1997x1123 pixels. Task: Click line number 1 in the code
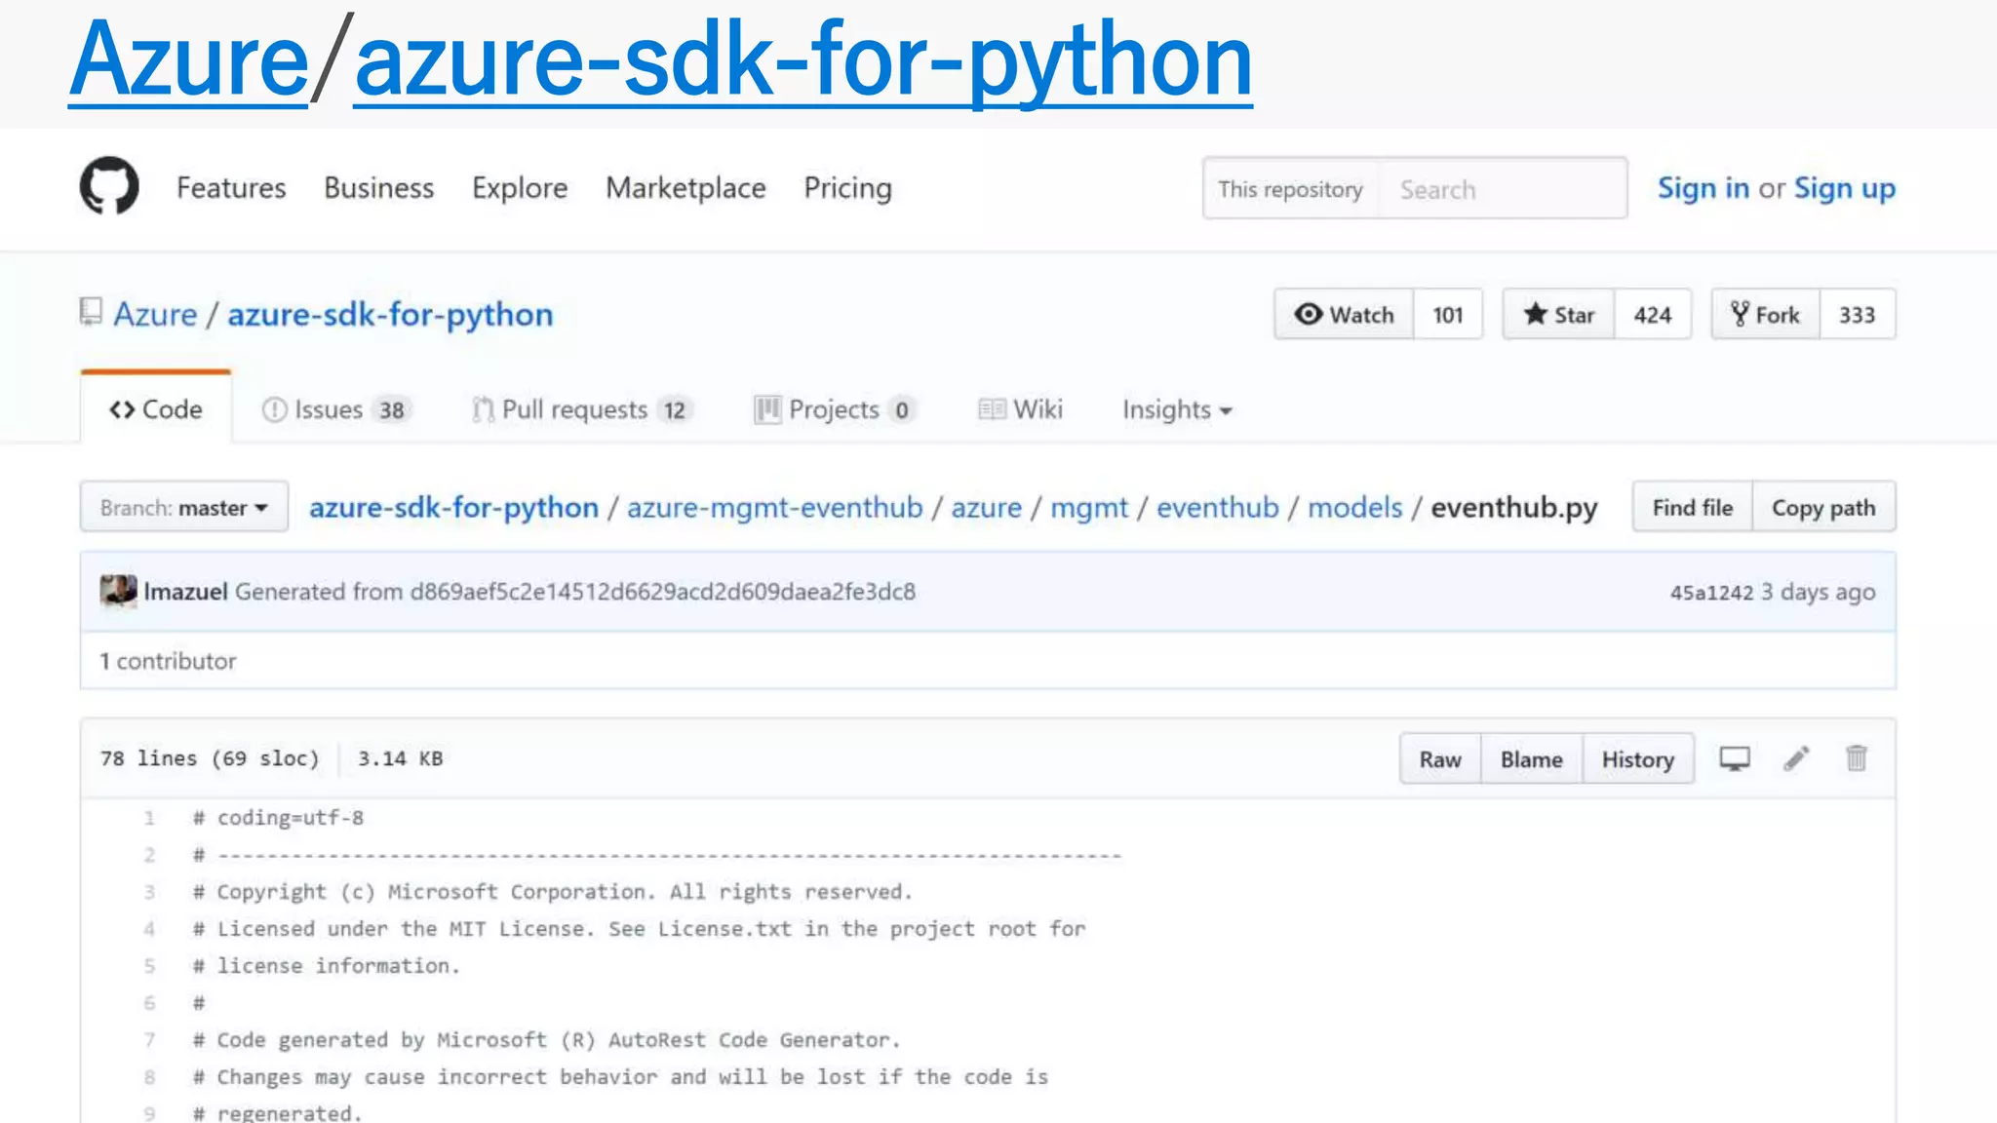tap(149, 818)
